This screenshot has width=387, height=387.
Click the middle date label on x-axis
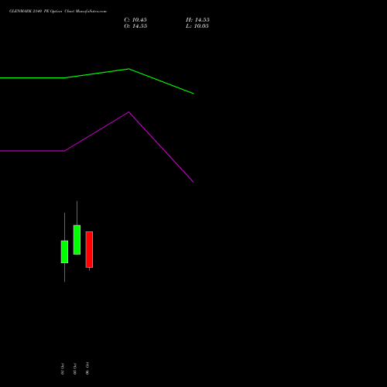point(75,368)
